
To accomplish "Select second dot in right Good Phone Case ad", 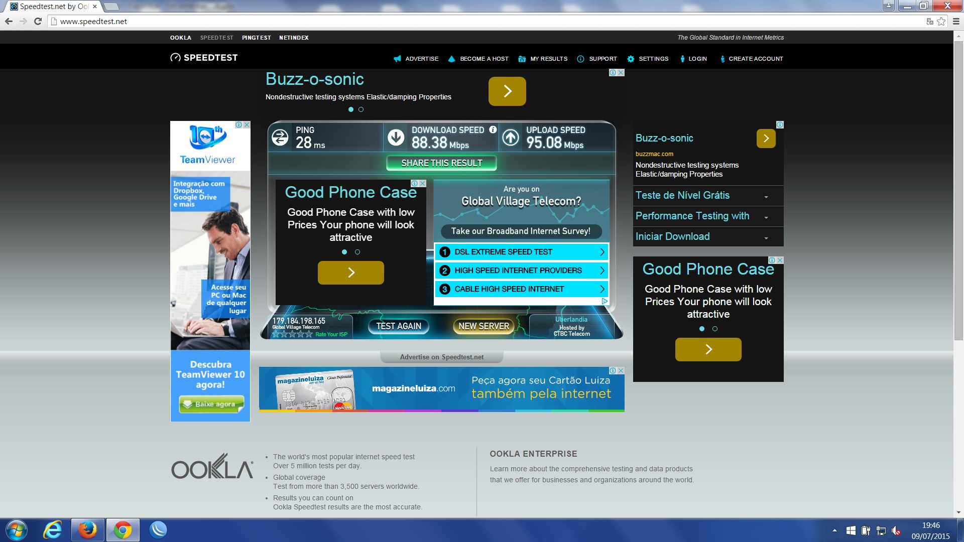I will pos(715,329).
